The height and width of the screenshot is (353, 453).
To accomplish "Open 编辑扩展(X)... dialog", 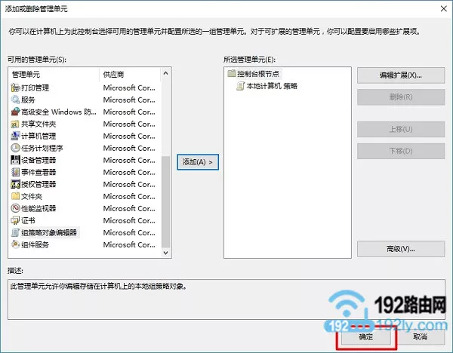I will [401, 75].
